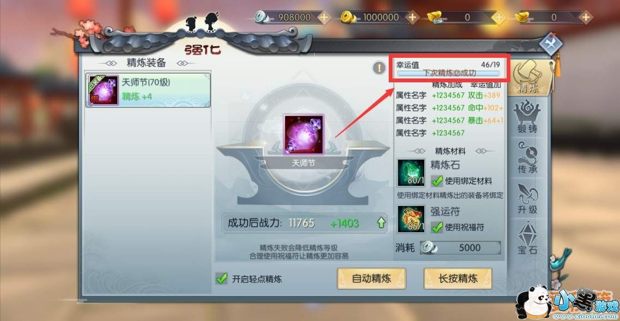Switch to the 锻铸 forging tab
Viewport: 620px width, 321px height.
pyautogui.click(x=528, y=117)
